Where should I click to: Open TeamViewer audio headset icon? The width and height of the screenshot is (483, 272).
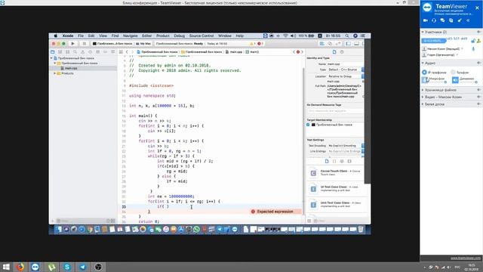tap(434, 20)
